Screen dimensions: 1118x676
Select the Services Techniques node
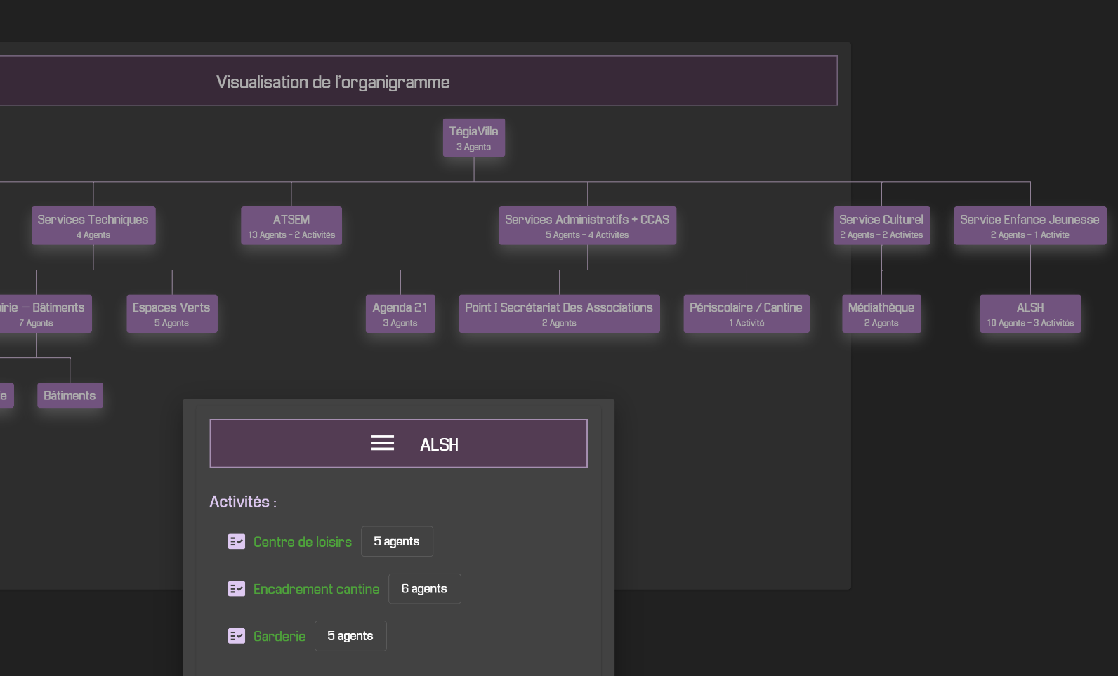pyautogui.click(x=93, y=225)
